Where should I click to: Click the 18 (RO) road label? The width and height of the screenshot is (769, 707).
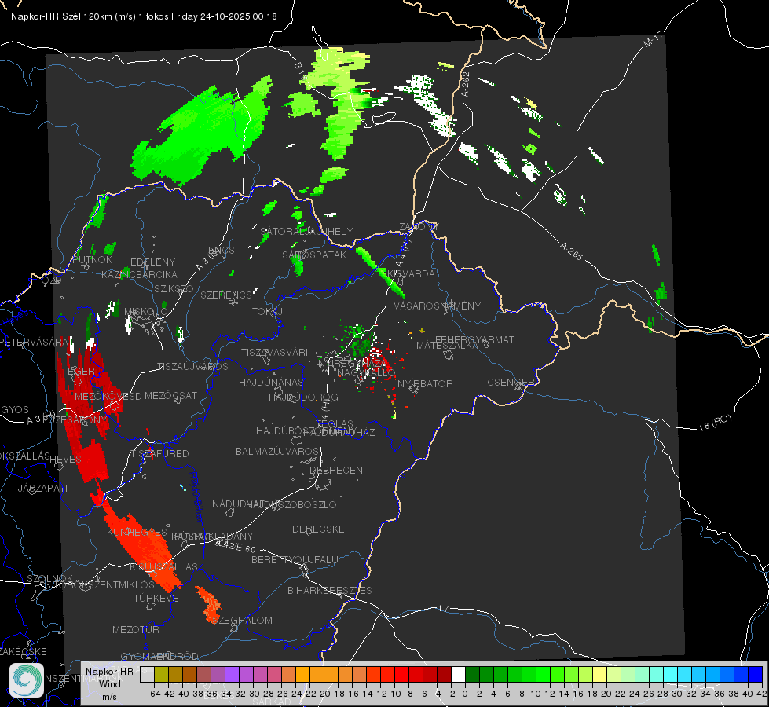715,423
